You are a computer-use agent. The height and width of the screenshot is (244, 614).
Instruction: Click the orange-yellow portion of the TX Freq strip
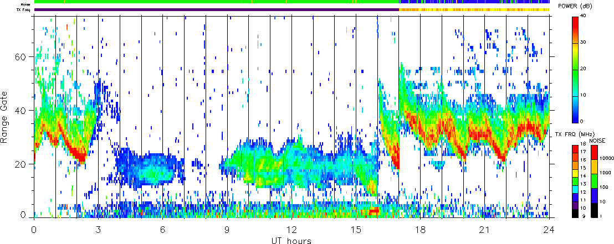point(474,9)
